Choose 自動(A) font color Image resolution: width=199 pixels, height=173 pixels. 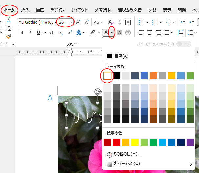149,56
